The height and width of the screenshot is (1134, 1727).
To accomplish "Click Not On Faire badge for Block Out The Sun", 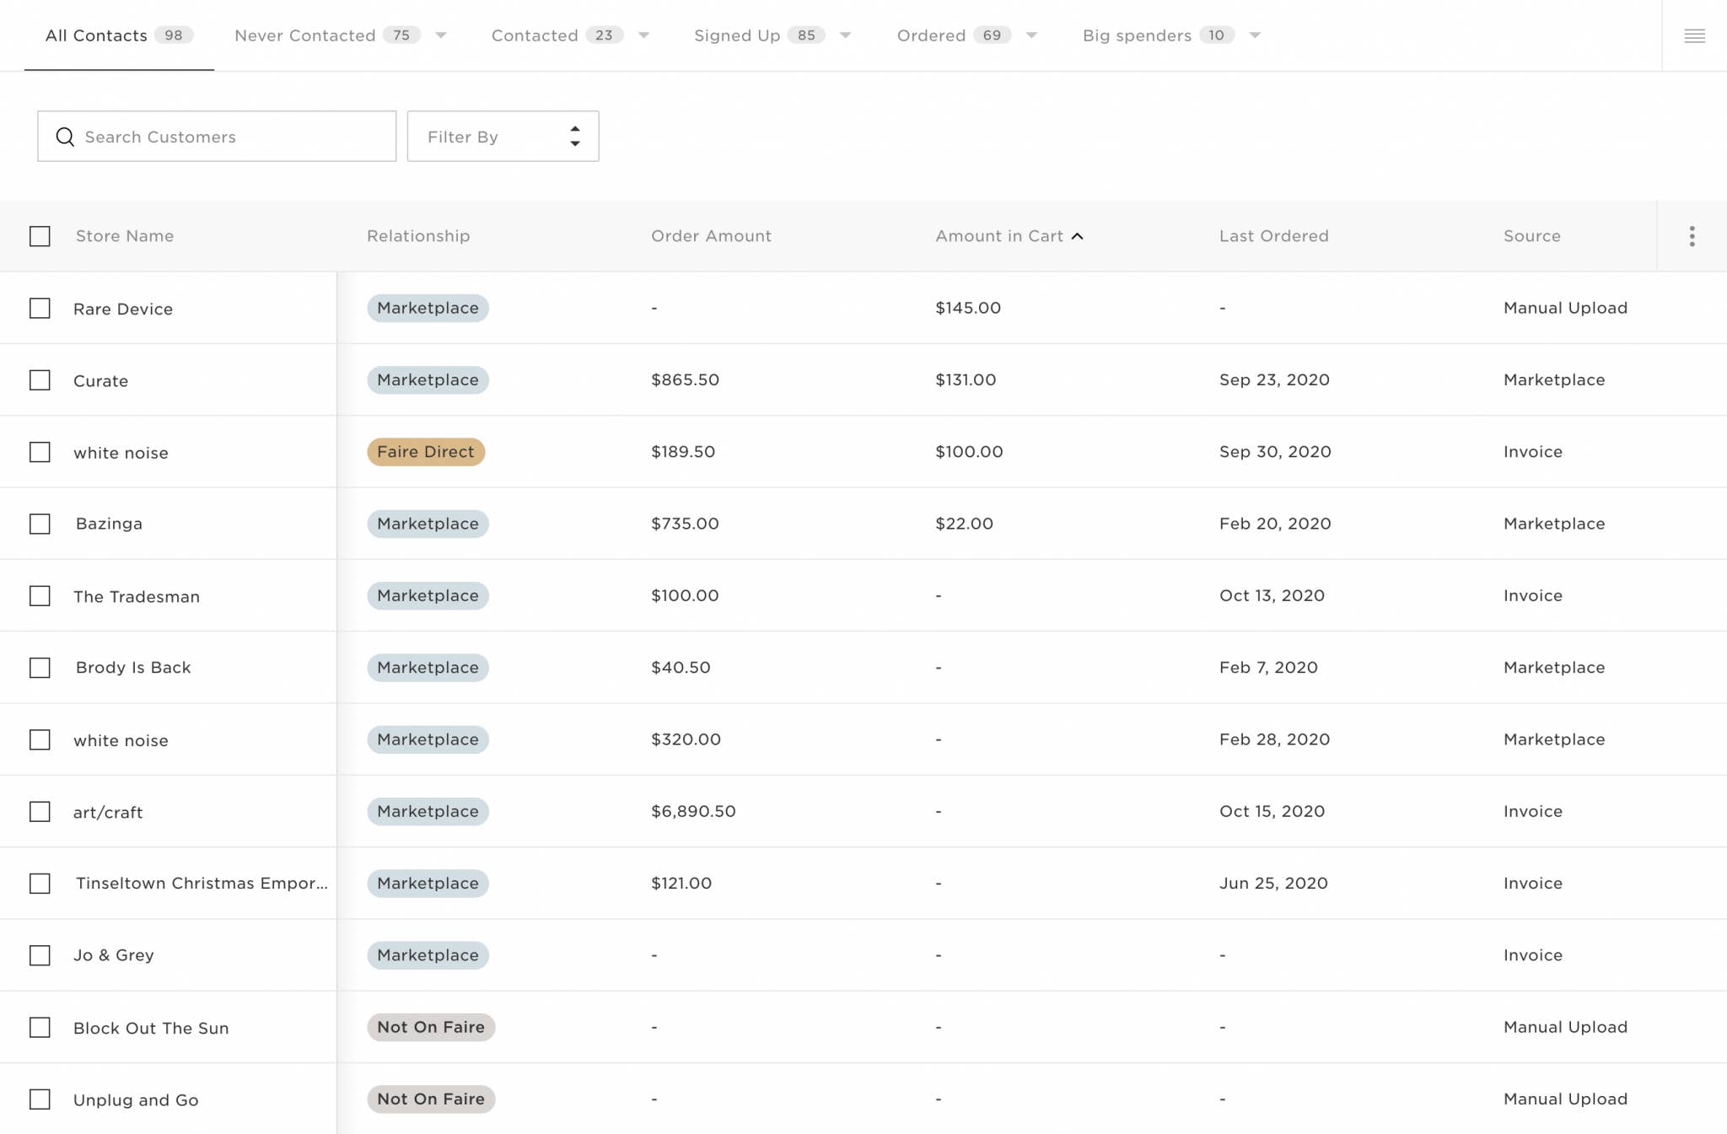I will 430,1027.
